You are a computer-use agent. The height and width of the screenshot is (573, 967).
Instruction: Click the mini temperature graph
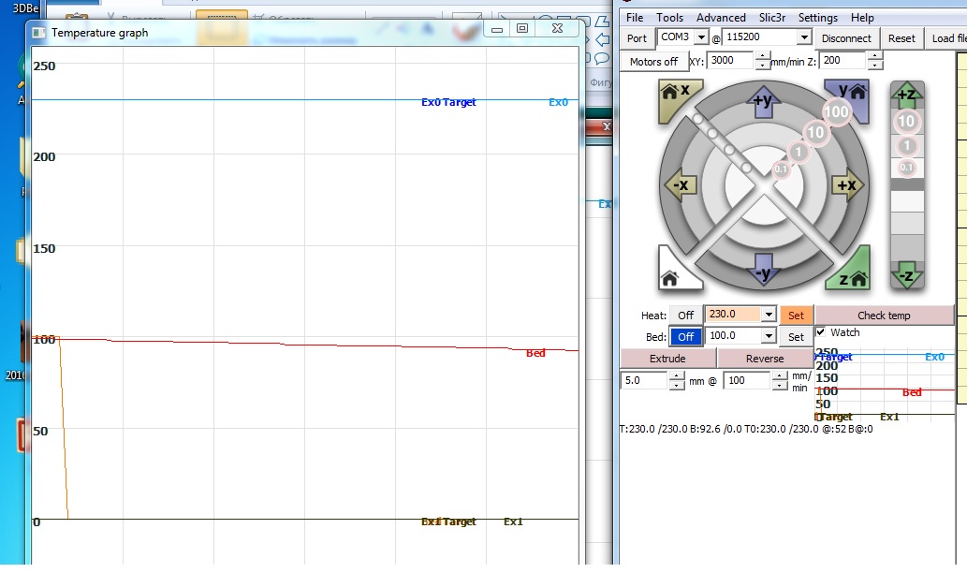pyautogui.click(x=885, y=382)
